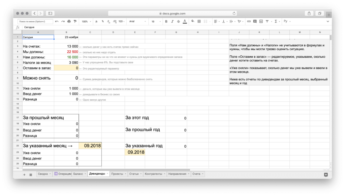Open the 100% zoom dropdown
The height and width of the screenshot is (196, 345).
coord(86,21)
